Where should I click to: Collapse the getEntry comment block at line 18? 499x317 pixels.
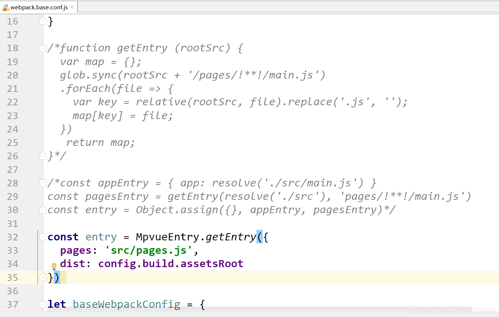(43, 48)
